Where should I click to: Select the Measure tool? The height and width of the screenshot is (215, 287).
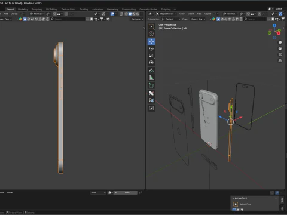[151, 78]
